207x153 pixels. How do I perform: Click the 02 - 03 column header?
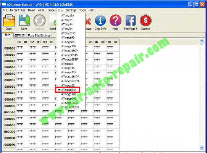(x=36, y=42)
